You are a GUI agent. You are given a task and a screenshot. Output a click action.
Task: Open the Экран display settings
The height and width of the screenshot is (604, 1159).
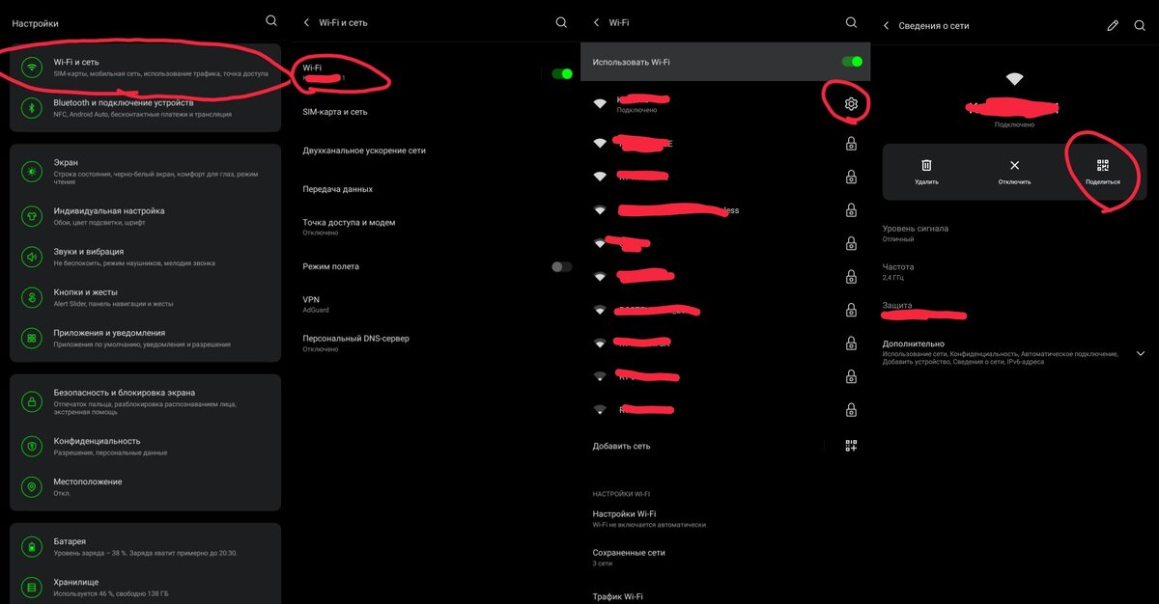pyautogui.click(x=145, y=172)
